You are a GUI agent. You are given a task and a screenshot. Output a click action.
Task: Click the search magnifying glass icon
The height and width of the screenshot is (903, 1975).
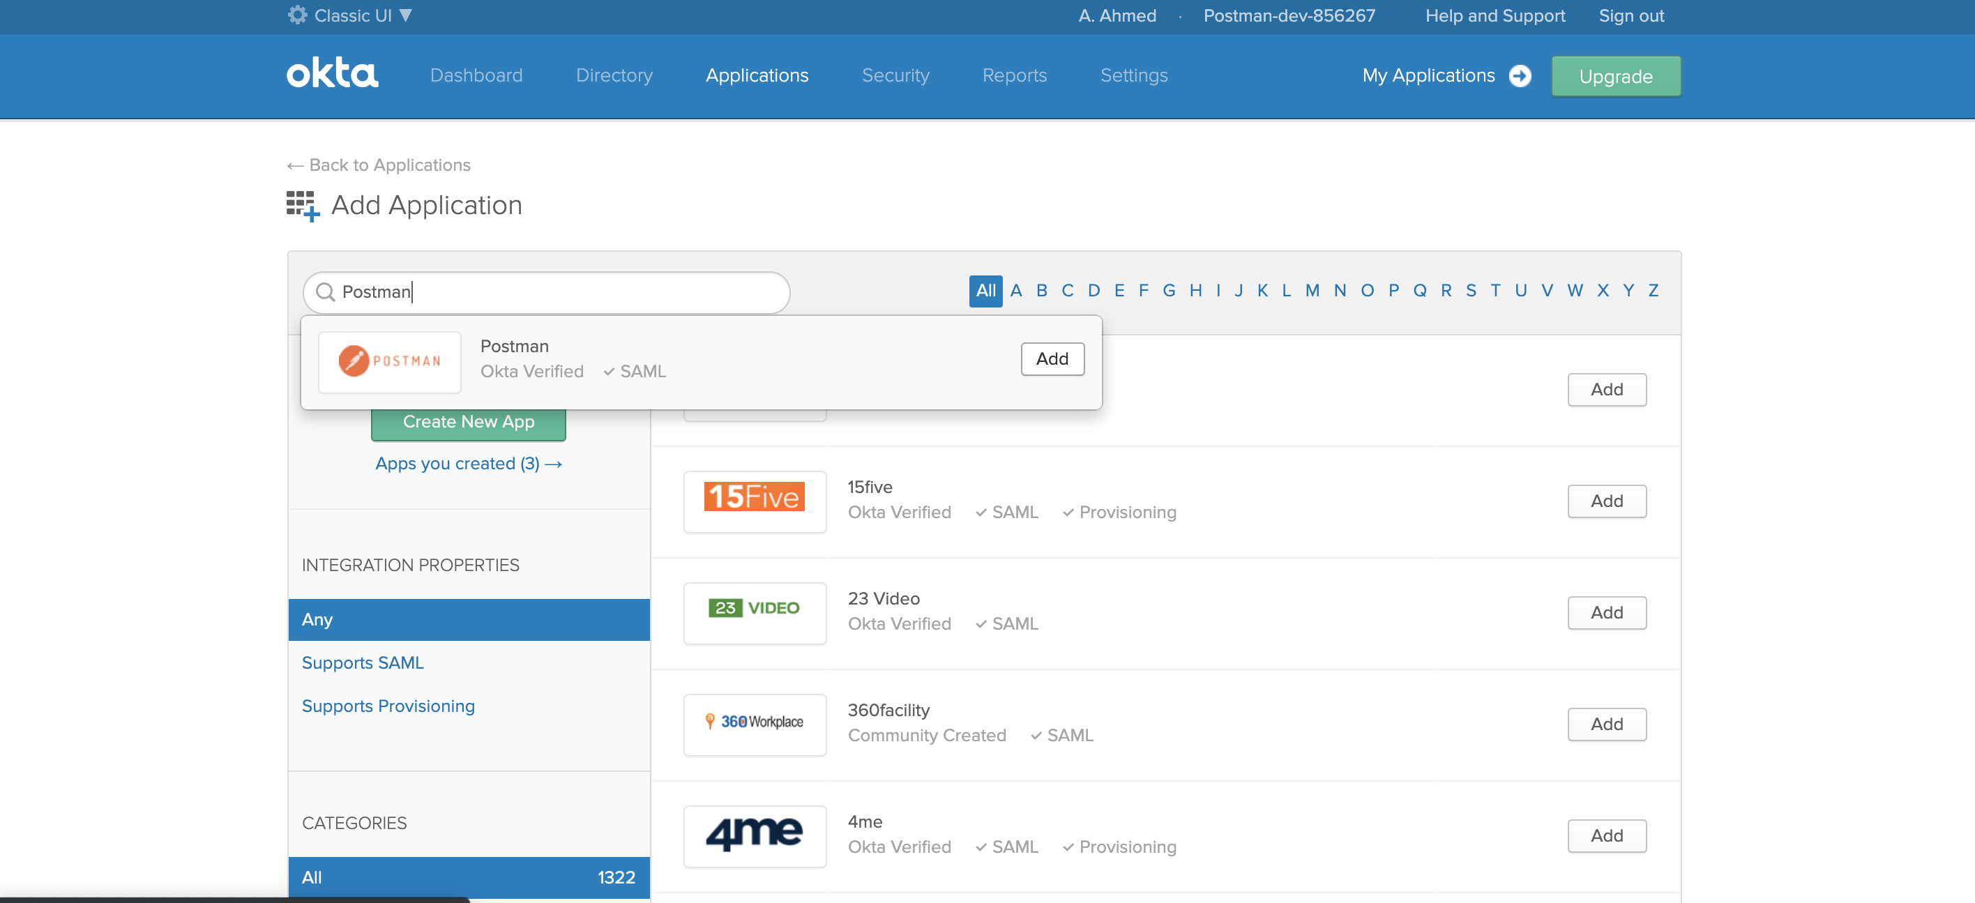pos(325,292)
